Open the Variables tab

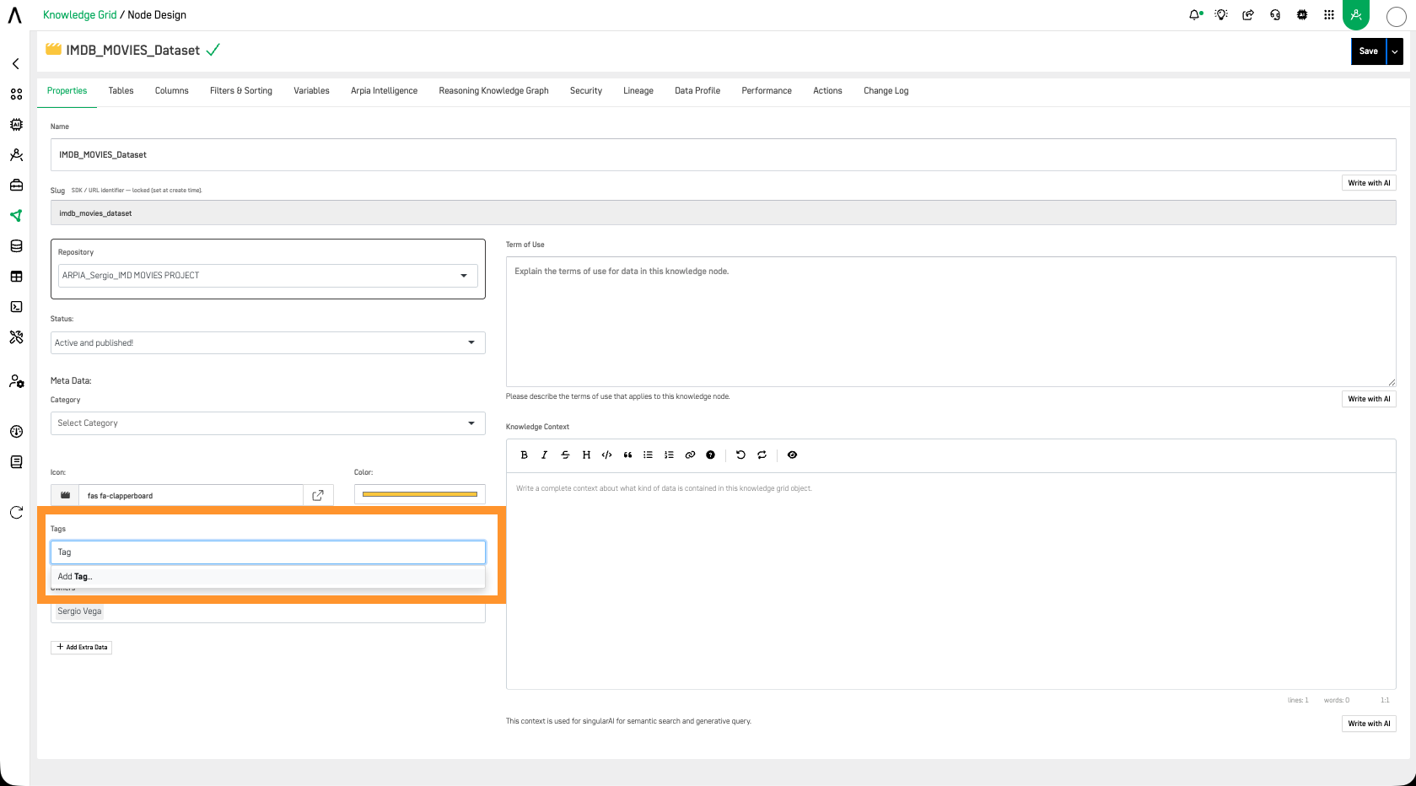pos(311,91)
